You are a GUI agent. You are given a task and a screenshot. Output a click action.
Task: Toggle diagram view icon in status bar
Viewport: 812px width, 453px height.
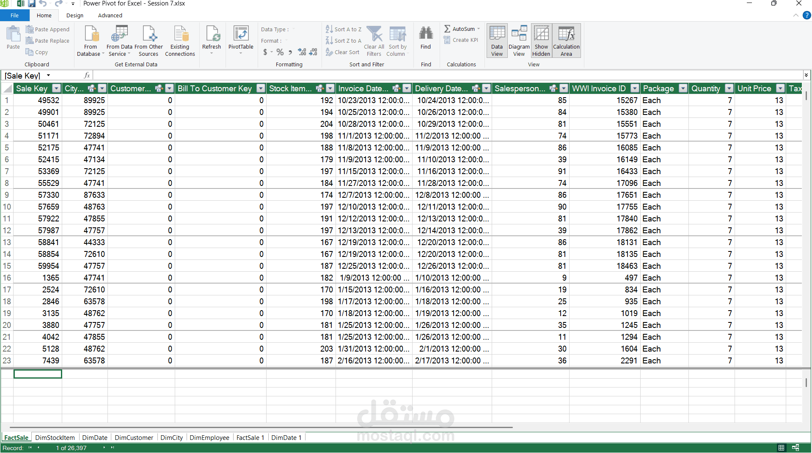[795, 448]
